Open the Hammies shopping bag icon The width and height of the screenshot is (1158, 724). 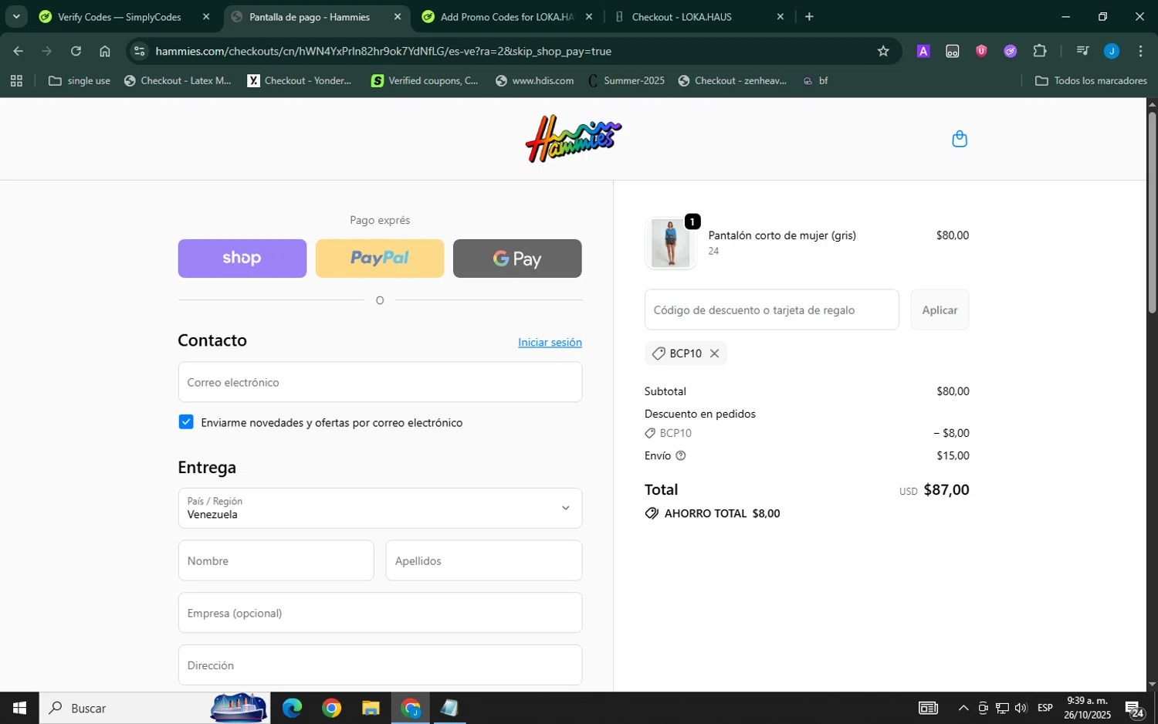(960, 139)
